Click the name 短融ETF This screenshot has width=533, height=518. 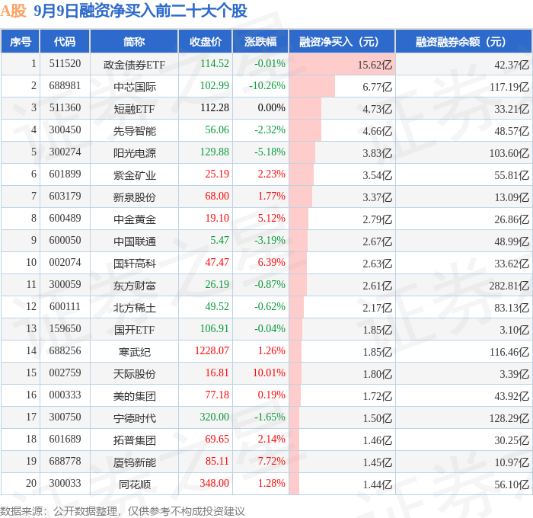(134, 109)
